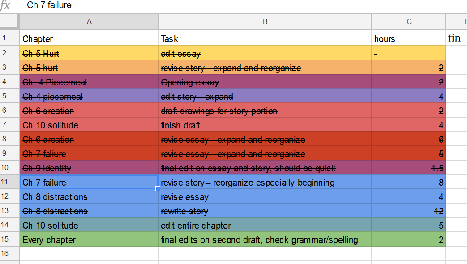467x264 pixels.
Task: Click the 'Task' header cell
Action: click(x=265, y=39)
